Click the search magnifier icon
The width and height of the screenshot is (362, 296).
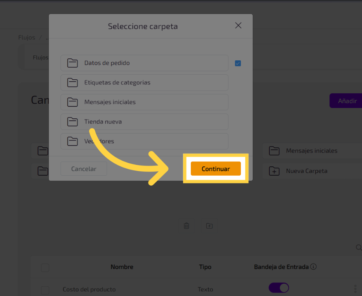pyautogui.click(x=359, y=248)
